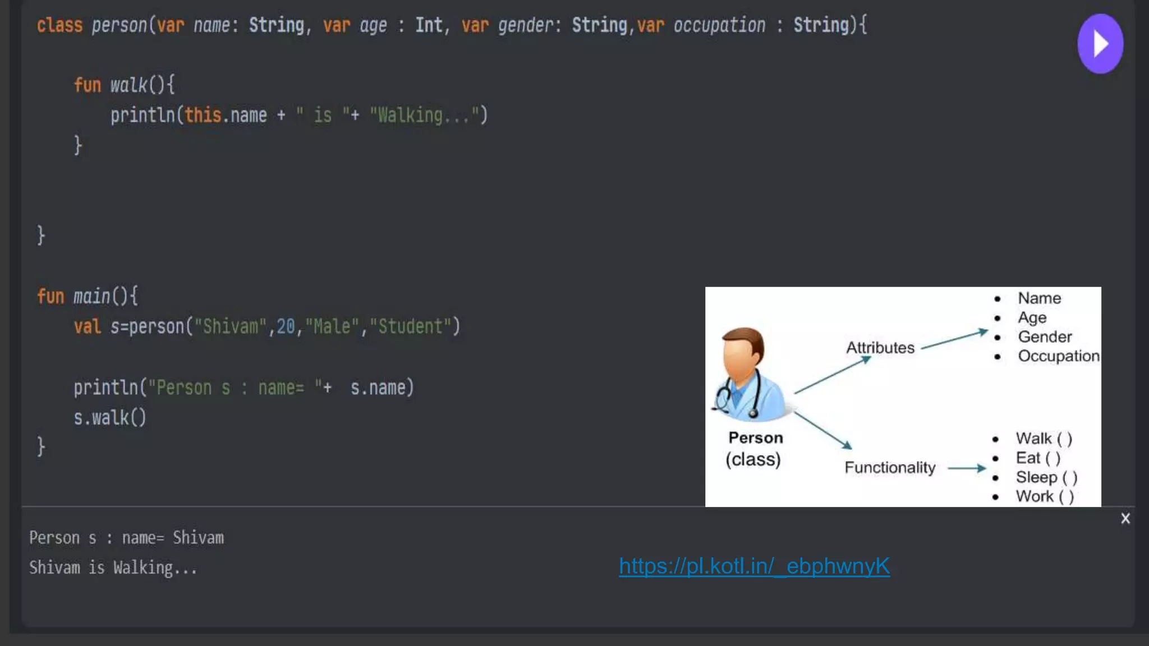The image size is (1149, 646).
Task: Click the arrow pointing from Functionality
Action: pyautogui.click(x=967, y=468)
